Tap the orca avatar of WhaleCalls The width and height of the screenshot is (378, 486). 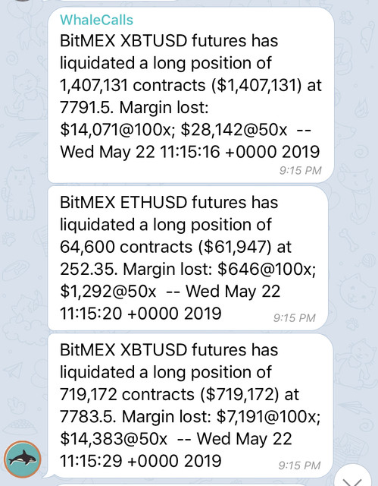[23, 459]
